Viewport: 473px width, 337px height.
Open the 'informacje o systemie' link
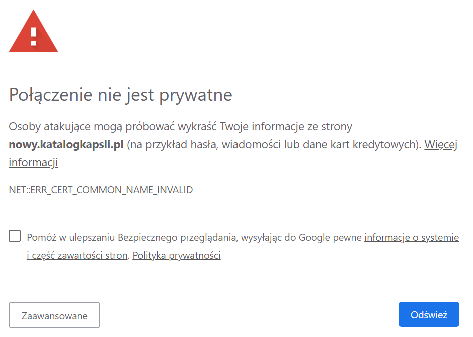pyautogui.click(x=411, y=237)
